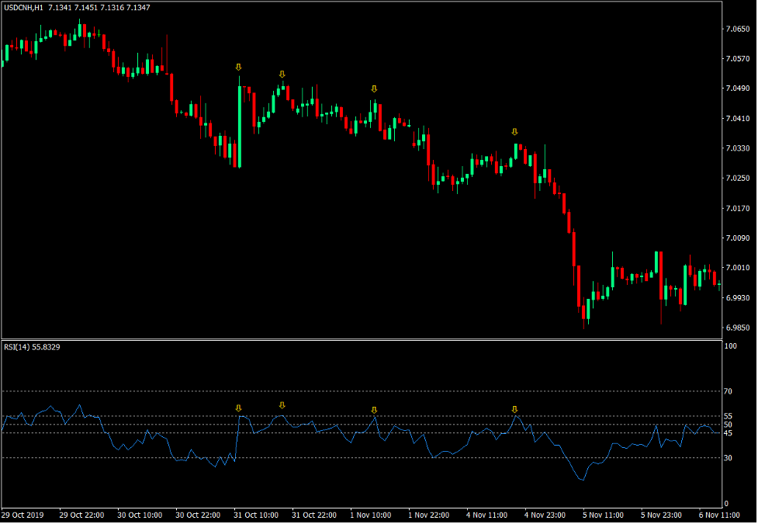Click the 30 Oct 10:00 time label

(140, 515)
